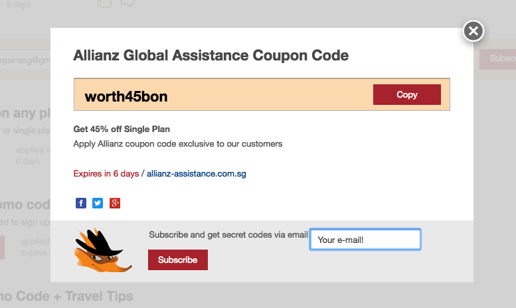Click the Subscribe and get secret codes label
Screen dimensions: 516x308
coord(228,234)
